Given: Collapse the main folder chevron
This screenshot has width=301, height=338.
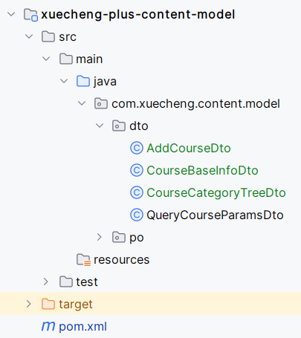Looking at the screenshot, I should pos(46,59).
